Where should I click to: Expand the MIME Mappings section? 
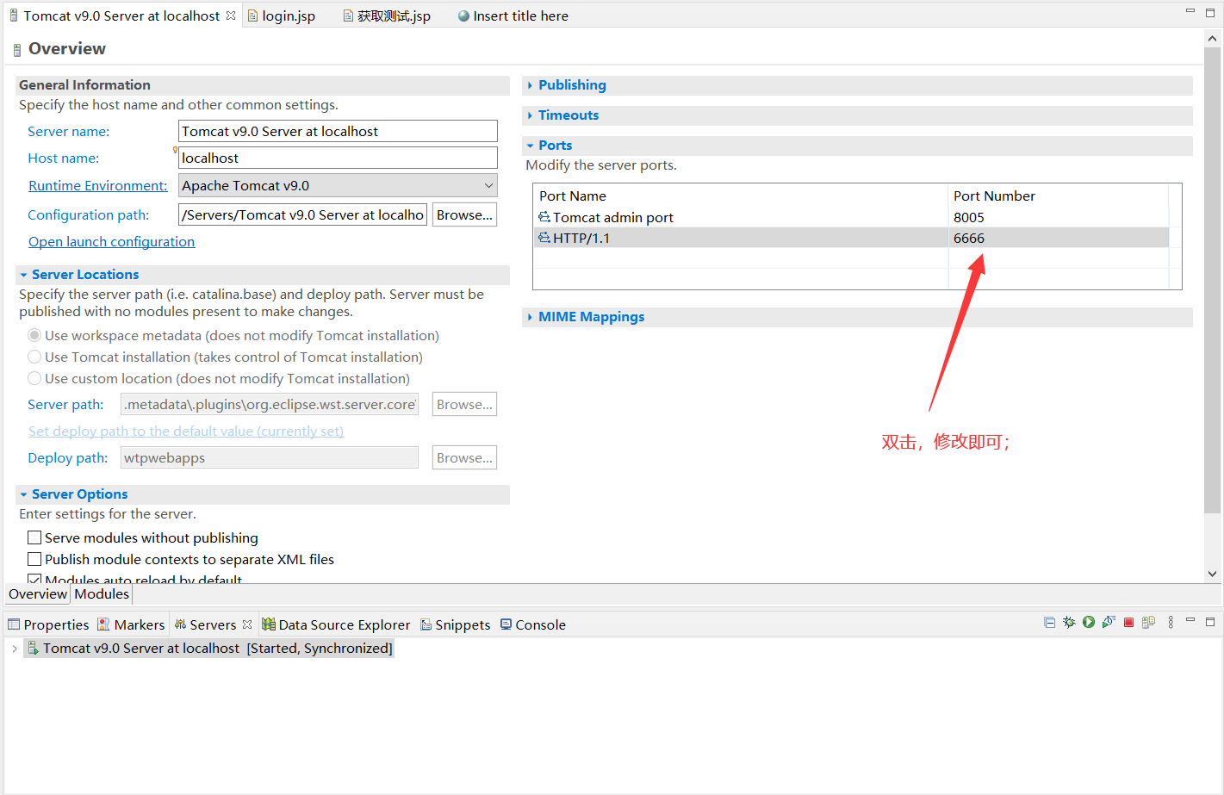point(530,317)
